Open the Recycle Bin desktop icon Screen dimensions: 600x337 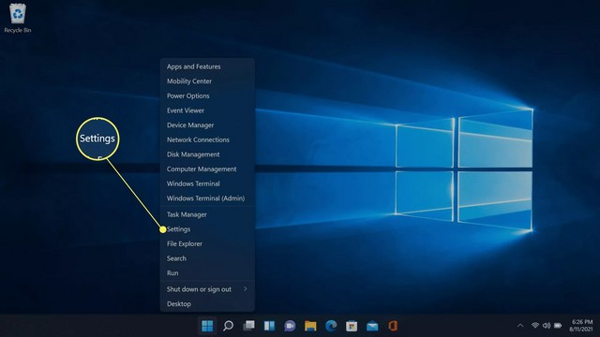18,19
